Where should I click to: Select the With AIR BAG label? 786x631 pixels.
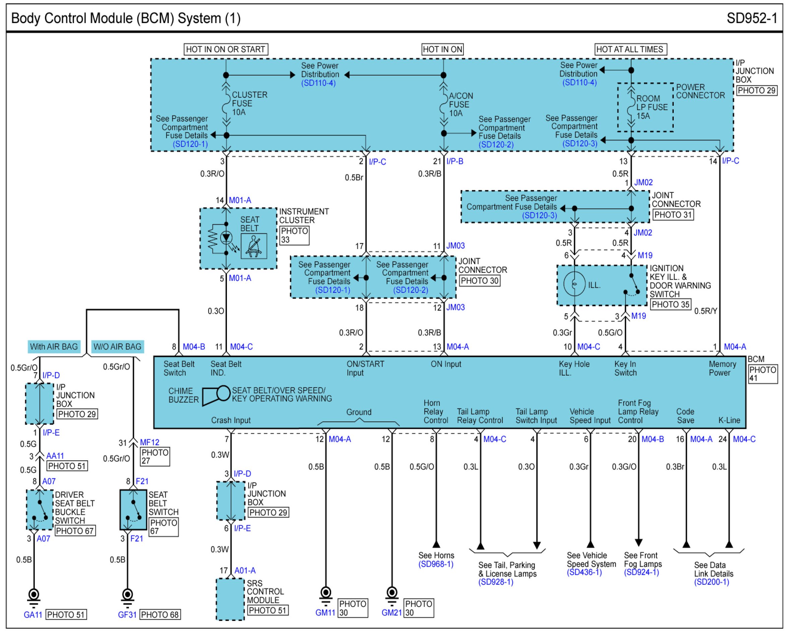tap(54, 346)
